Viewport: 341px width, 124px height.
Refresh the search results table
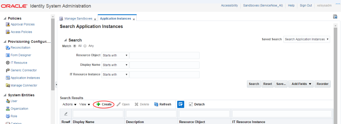point(163,104)
